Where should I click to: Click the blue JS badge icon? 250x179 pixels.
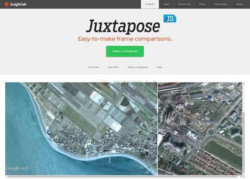(170, 19)
